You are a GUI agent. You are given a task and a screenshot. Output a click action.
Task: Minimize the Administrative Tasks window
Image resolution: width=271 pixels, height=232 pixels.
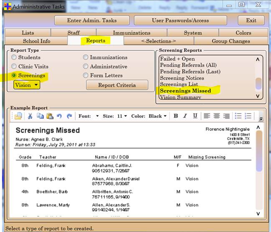click(229, 5)
